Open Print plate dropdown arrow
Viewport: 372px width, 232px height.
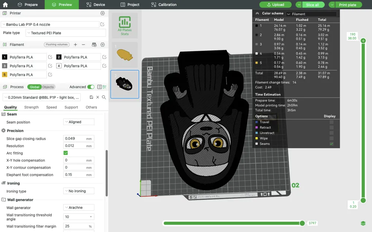pos(332,5)
